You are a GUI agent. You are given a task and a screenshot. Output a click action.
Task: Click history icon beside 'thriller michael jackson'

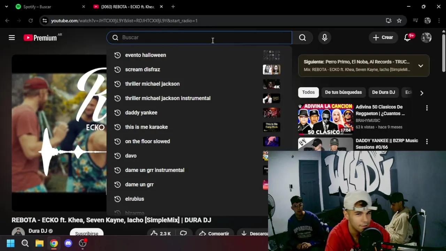coord(117,84)
